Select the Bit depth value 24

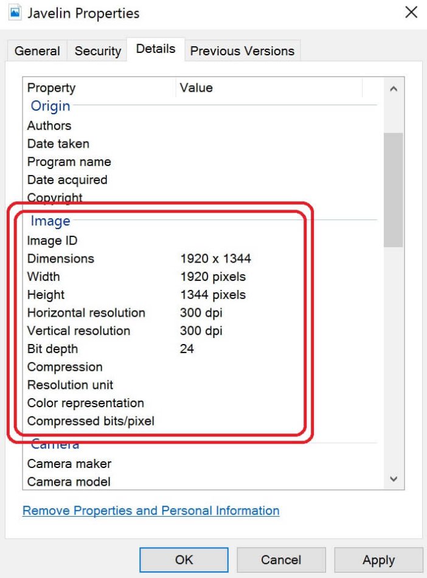click(187, 349)
